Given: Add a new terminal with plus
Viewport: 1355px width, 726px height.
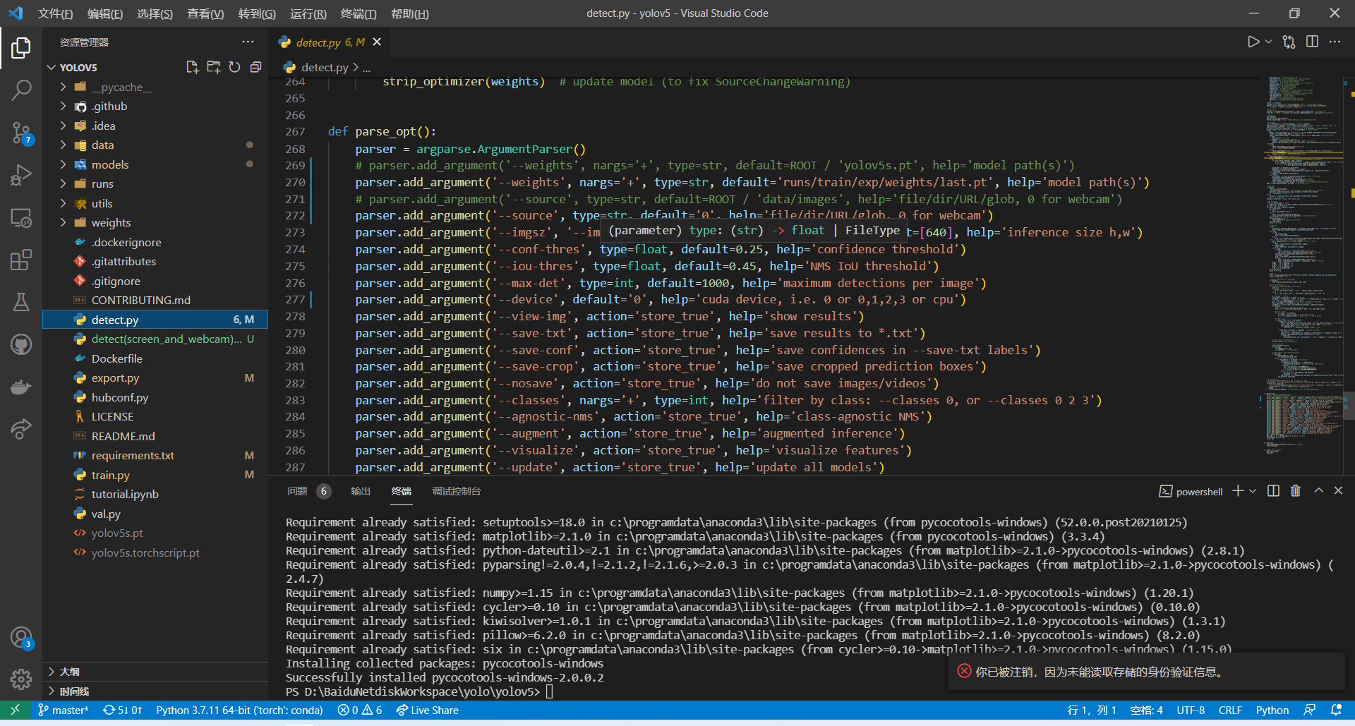Looking at the screenshot, I should [x=1238, y=491].
